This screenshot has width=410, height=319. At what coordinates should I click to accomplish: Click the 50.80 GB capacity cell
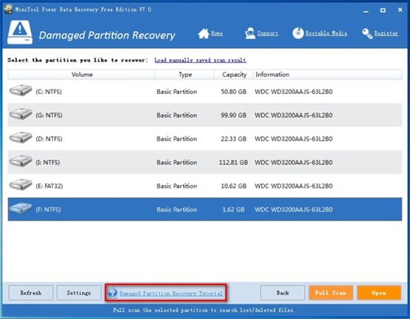(234, 92)
